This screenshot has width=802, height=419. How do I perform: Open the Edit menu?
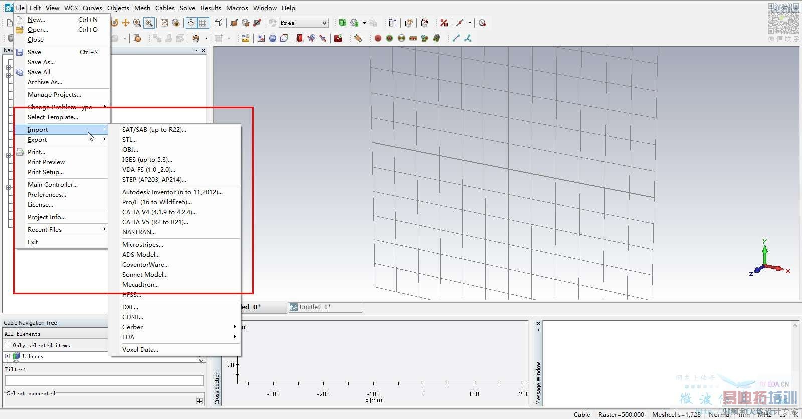tap(35, 8)
